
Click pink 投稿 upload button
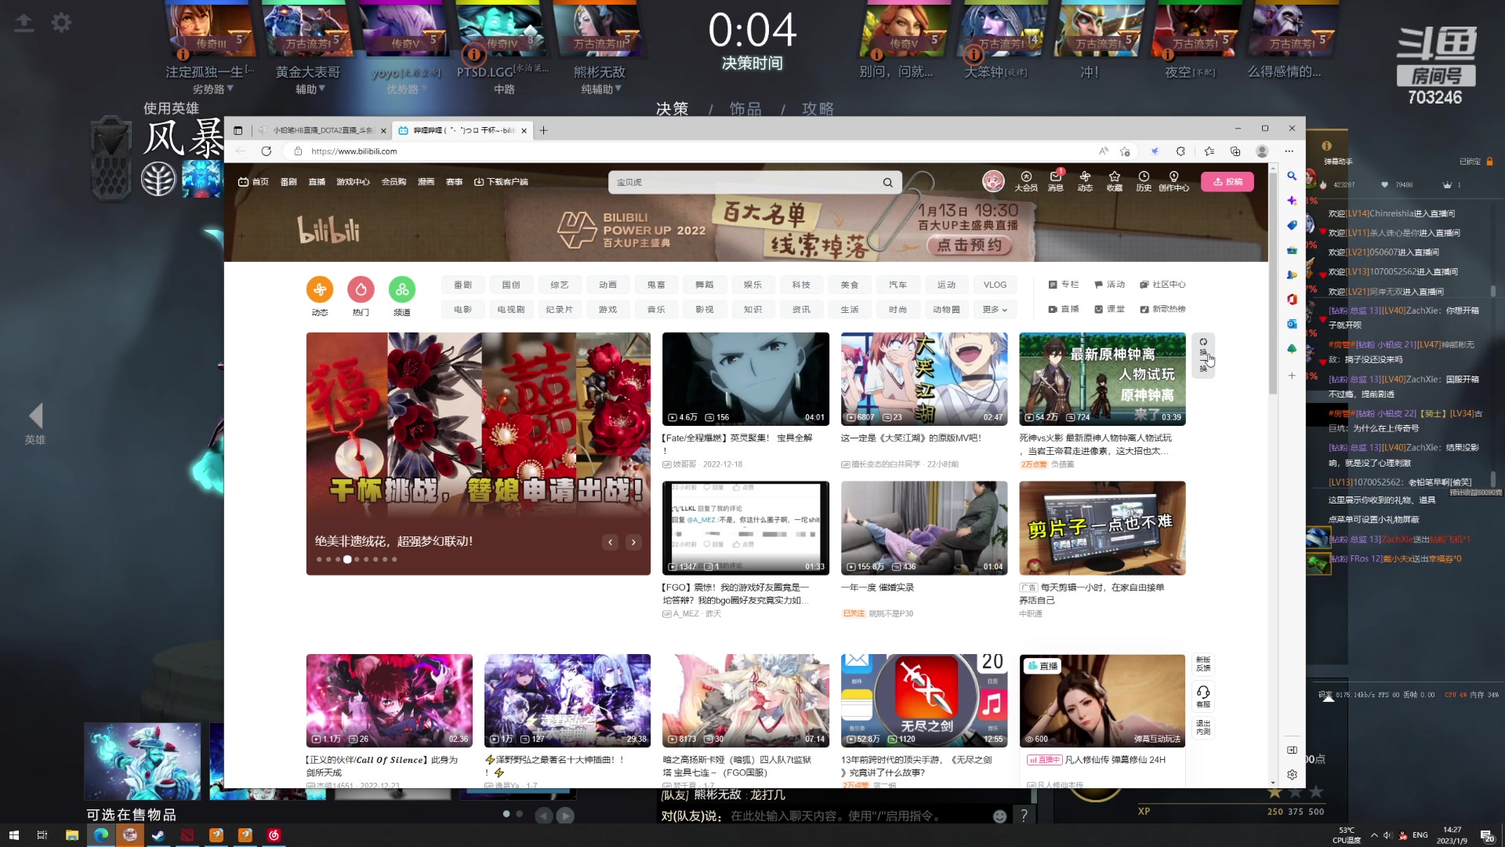(x=1228, y=182)
